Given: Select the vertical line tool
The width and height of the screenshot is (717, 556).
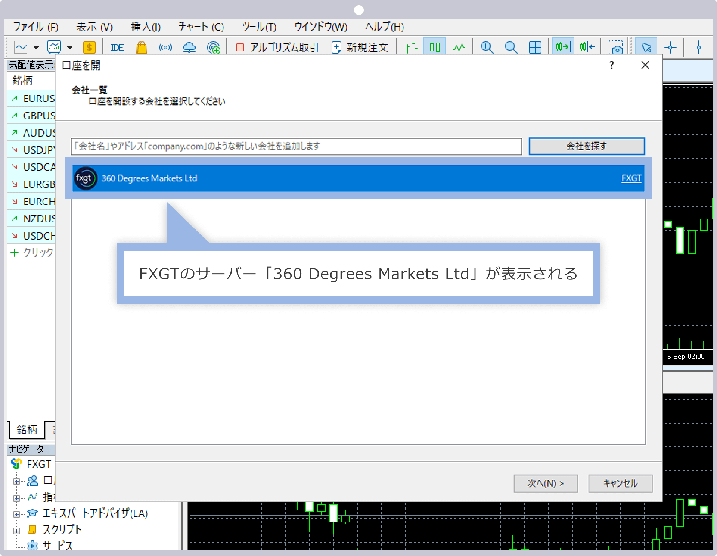Looking at the screenshot, I should click(x=699, y=47).
